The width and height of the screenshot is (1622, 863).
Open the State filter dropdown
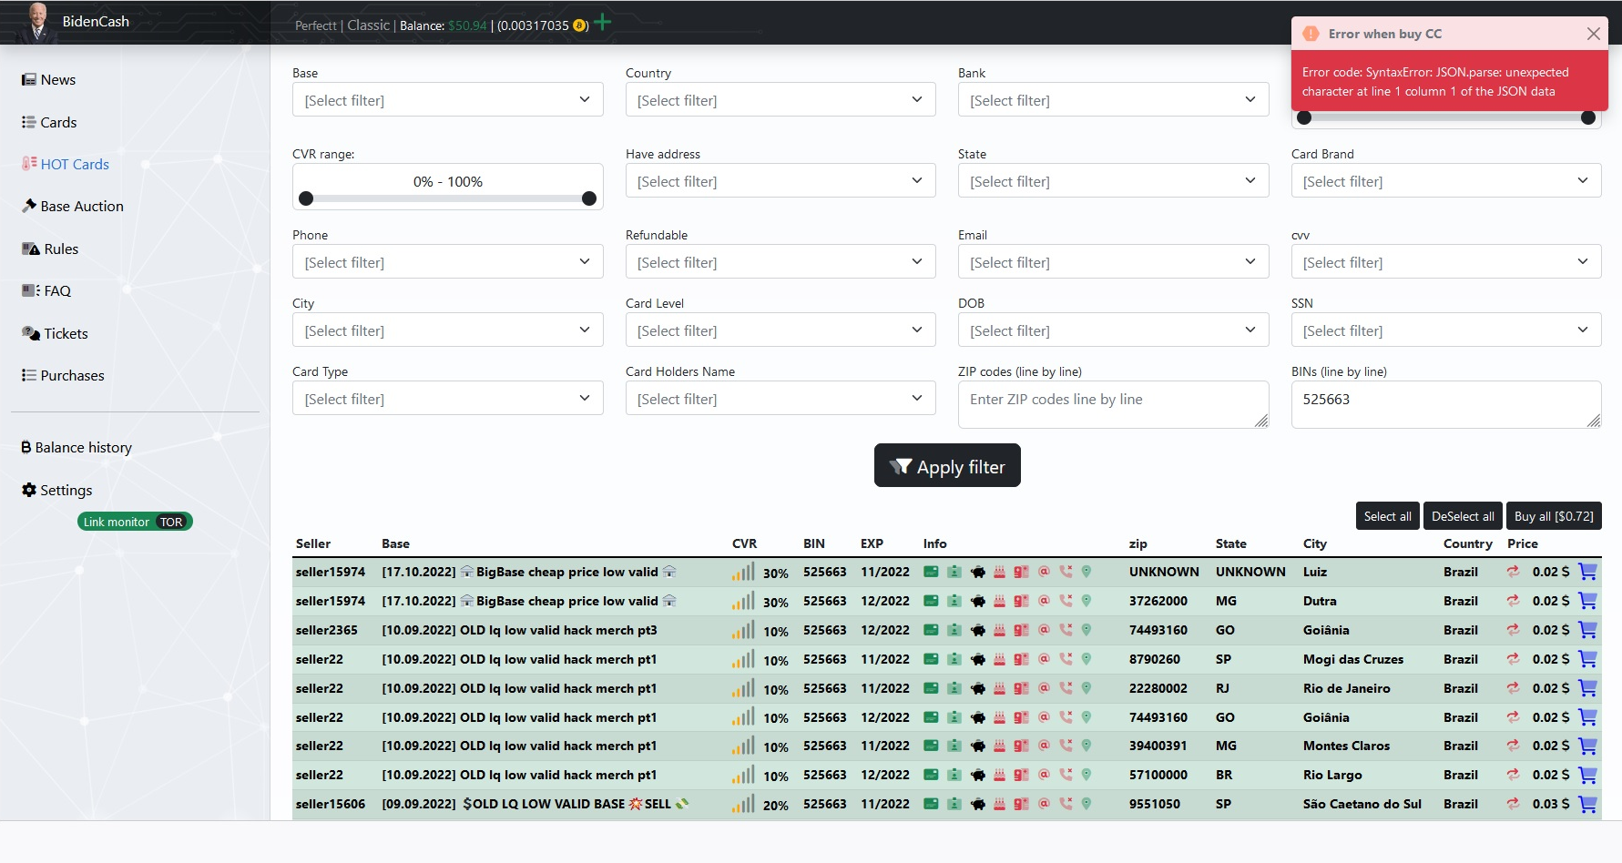coord(1113,180)
